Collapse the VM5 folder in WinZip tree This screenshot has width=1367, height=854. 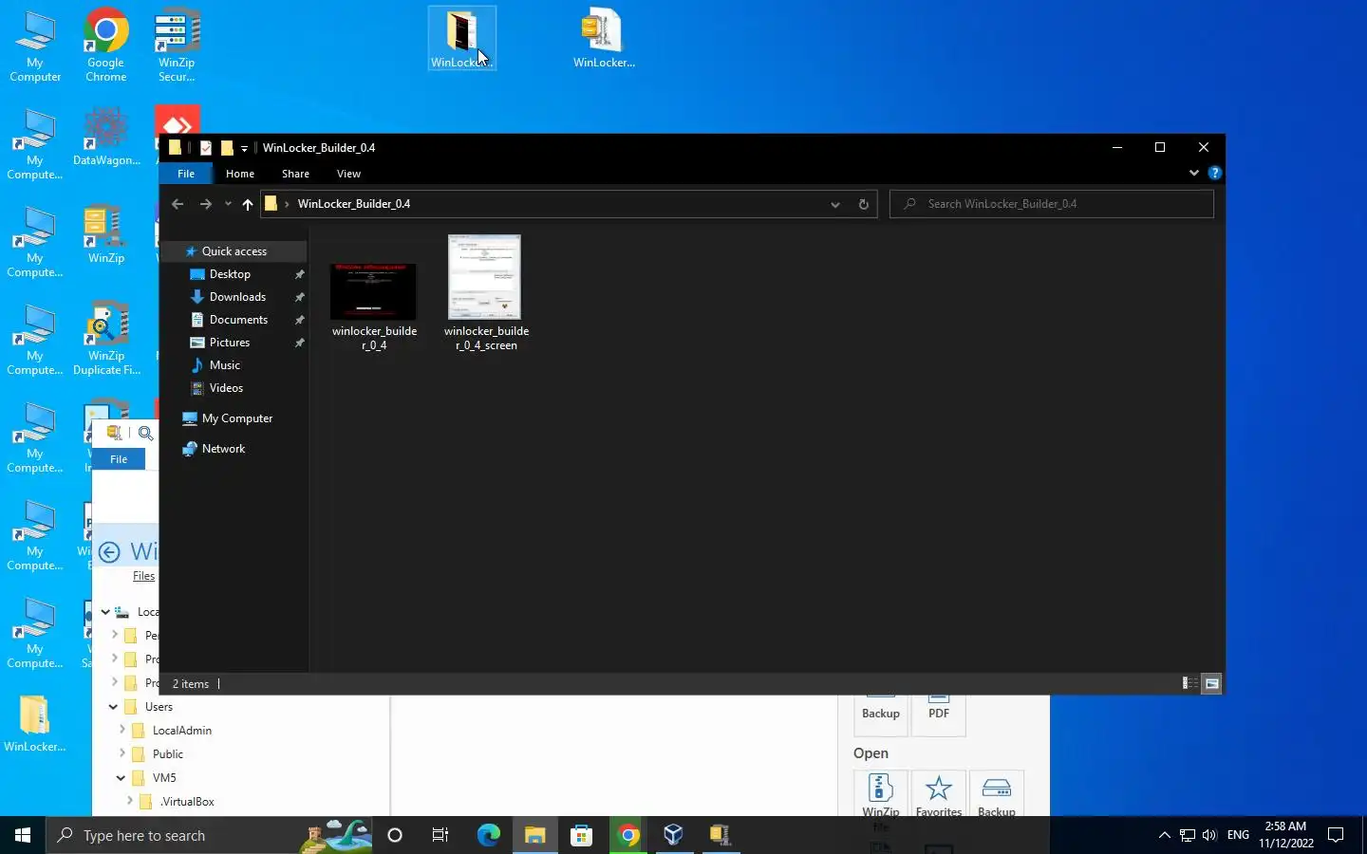(x=121, y=778)
